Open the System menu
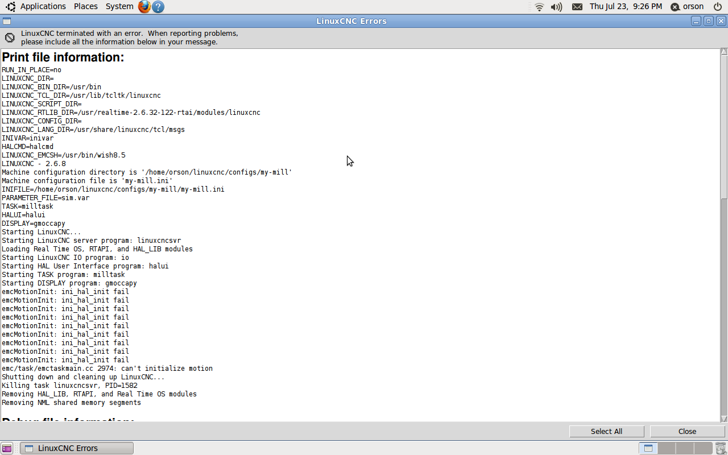Viewport: 728px width, 455px height. tap(119, 6)
